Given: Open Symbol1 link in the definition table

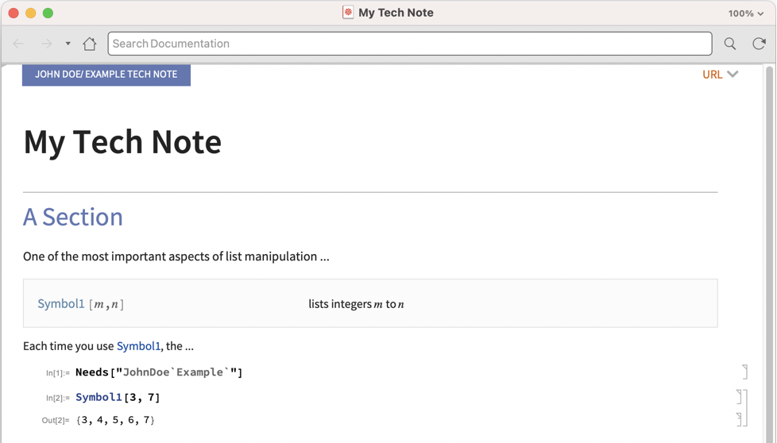Looking at the screenshot, I should pyautogui.click(x=61, y=304).
